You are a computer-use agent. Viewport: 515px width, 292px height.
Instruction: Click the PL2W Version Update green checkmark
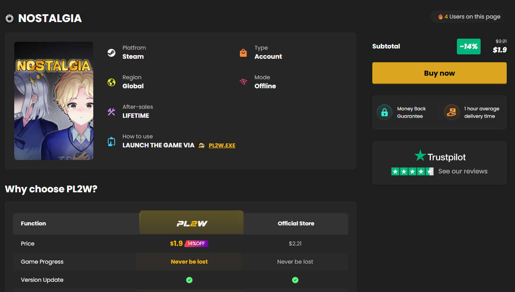tap(189, 280)
